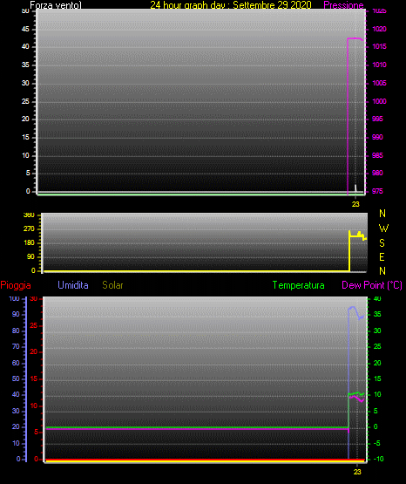Click pressure axis value 990
The width and height of the screenshot is (406, 484).
[377, 137]
